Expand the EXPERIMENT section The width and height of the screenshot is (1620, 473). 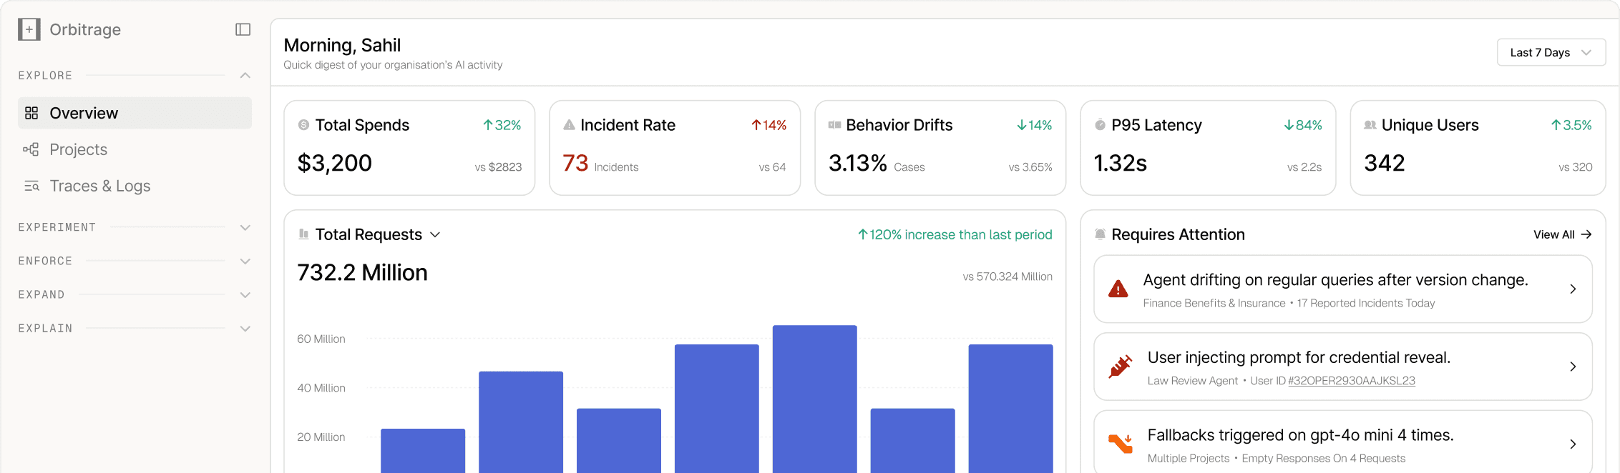click(x=245, y=228)
